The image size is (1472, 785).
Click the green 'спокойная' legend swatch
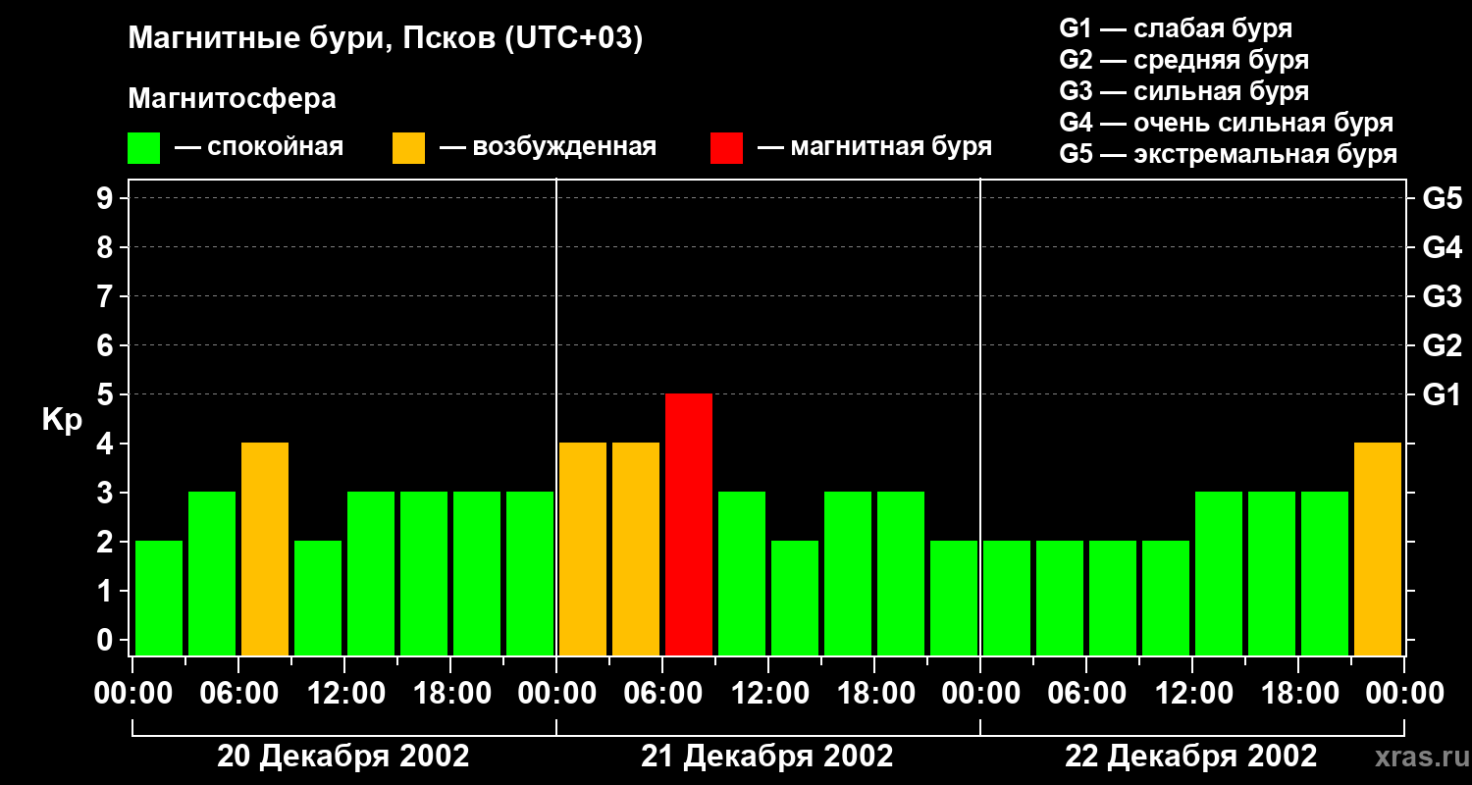(x=143, y=148)
